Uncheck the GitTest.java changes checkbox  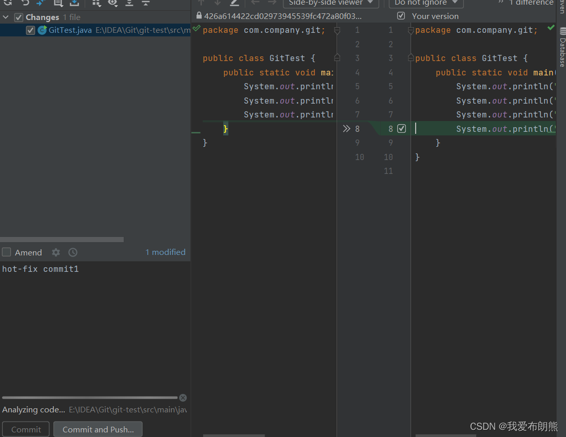click(29, 30)
